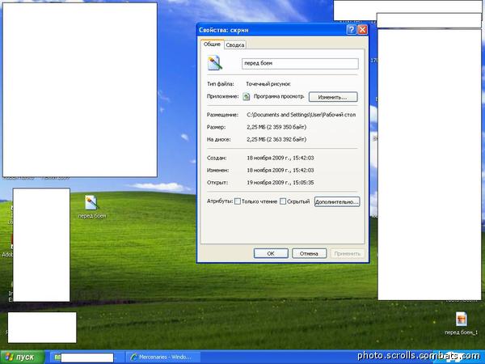Open the Дополнительно... attributes button

(x=337, y=201)
